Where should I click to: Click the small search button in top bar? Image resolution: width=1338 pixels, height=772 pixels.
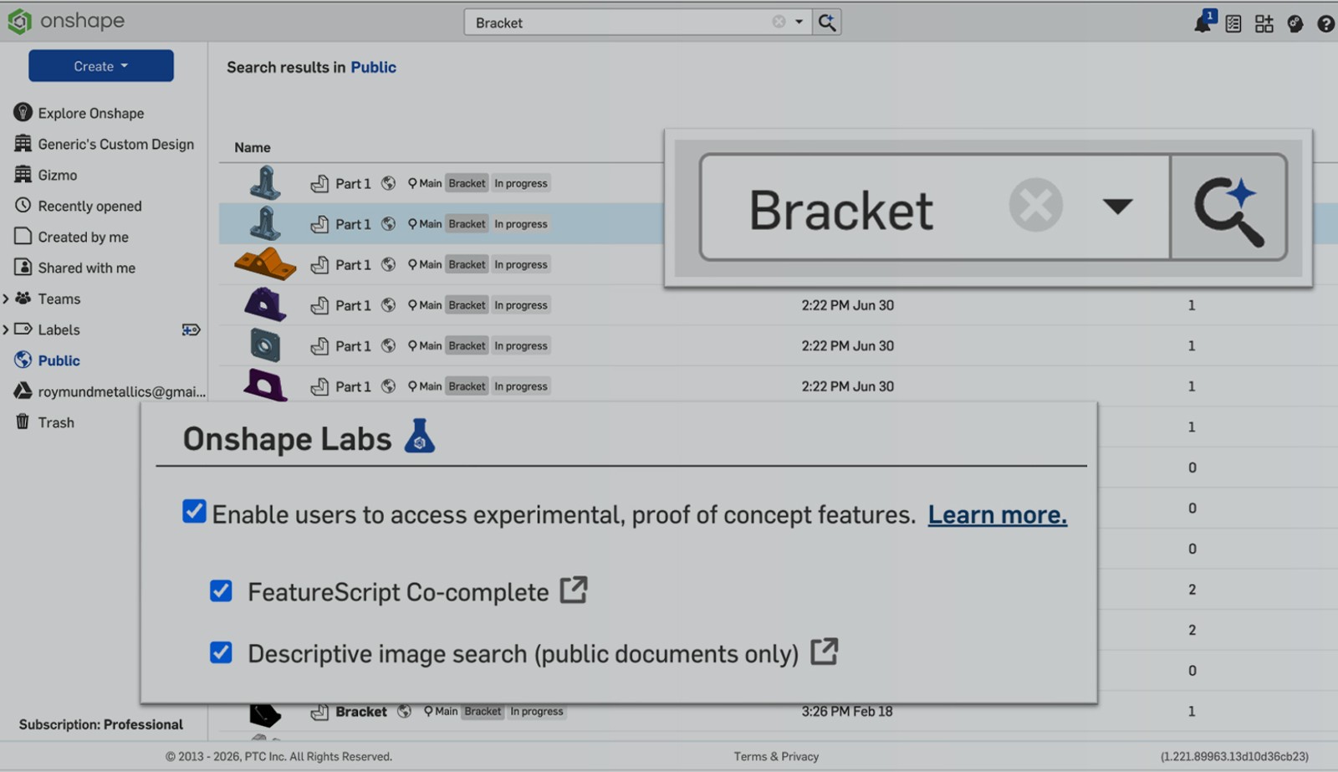[827, 22]
